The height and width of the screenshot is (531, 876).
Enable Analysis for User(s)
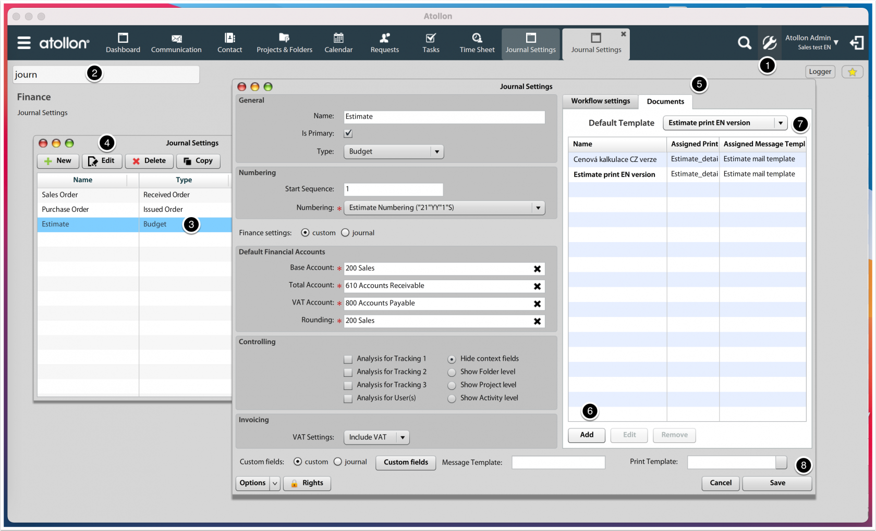coord(348,398)
